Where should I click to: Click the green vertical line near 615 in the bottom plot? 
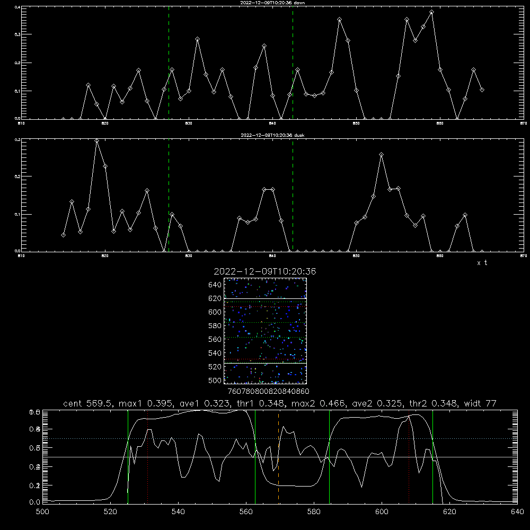[432, 456]
